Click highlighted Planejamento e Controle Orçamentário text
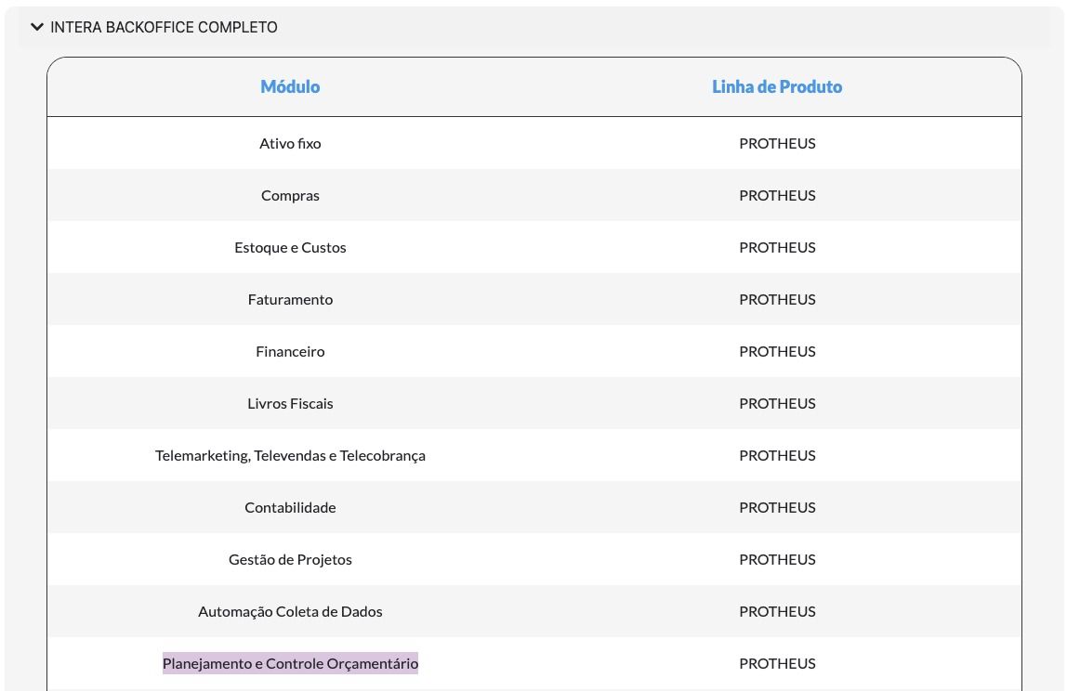 point(290,664)
